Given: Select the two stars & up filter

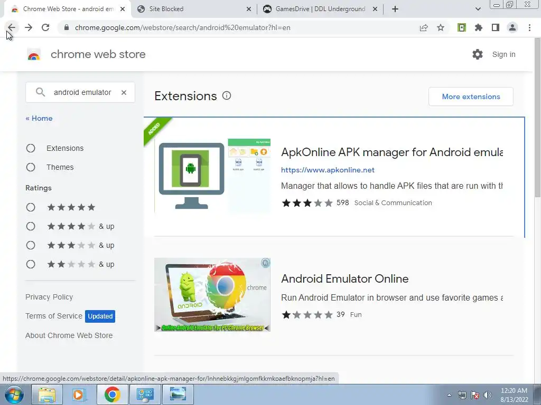Looking at the screenshot, I should (x=31, y=264).
